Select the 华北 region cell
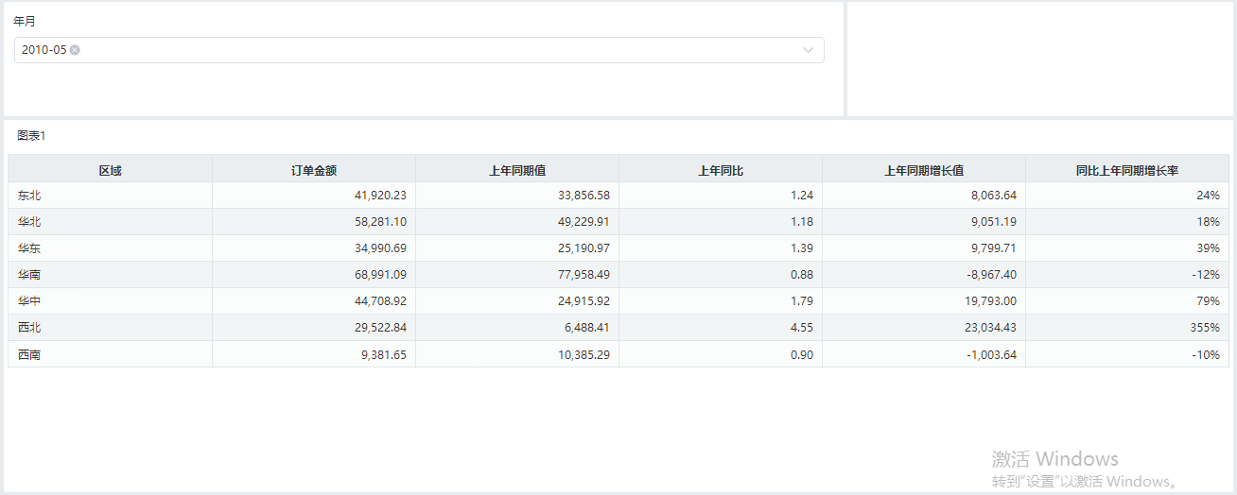1237x495 pixels. (x=111, y=222)
